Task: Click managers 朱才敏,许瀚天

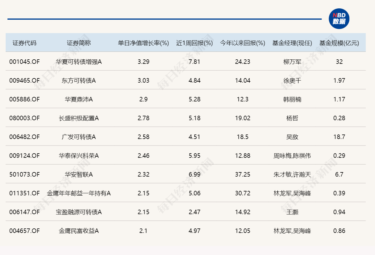Action: (x=292, y=174)
